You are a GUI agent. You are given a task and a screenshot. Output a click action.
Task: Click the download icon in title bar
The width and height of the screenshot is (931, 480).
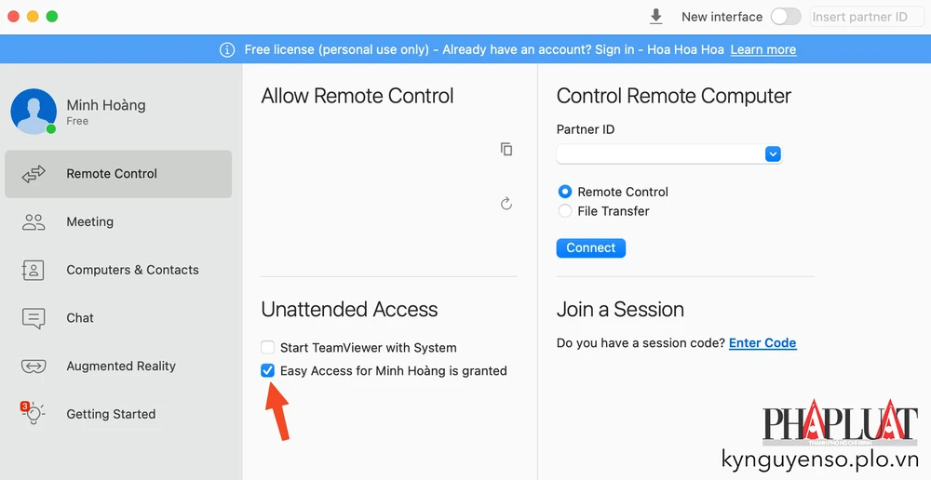point(656,17)
